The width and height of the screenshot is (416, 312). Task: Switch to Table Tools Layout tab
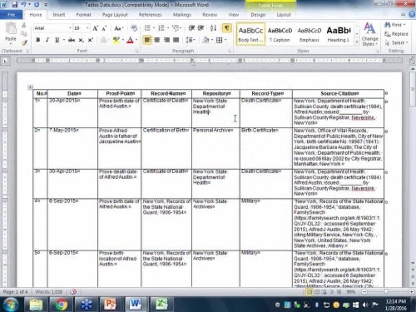point(284,15)
